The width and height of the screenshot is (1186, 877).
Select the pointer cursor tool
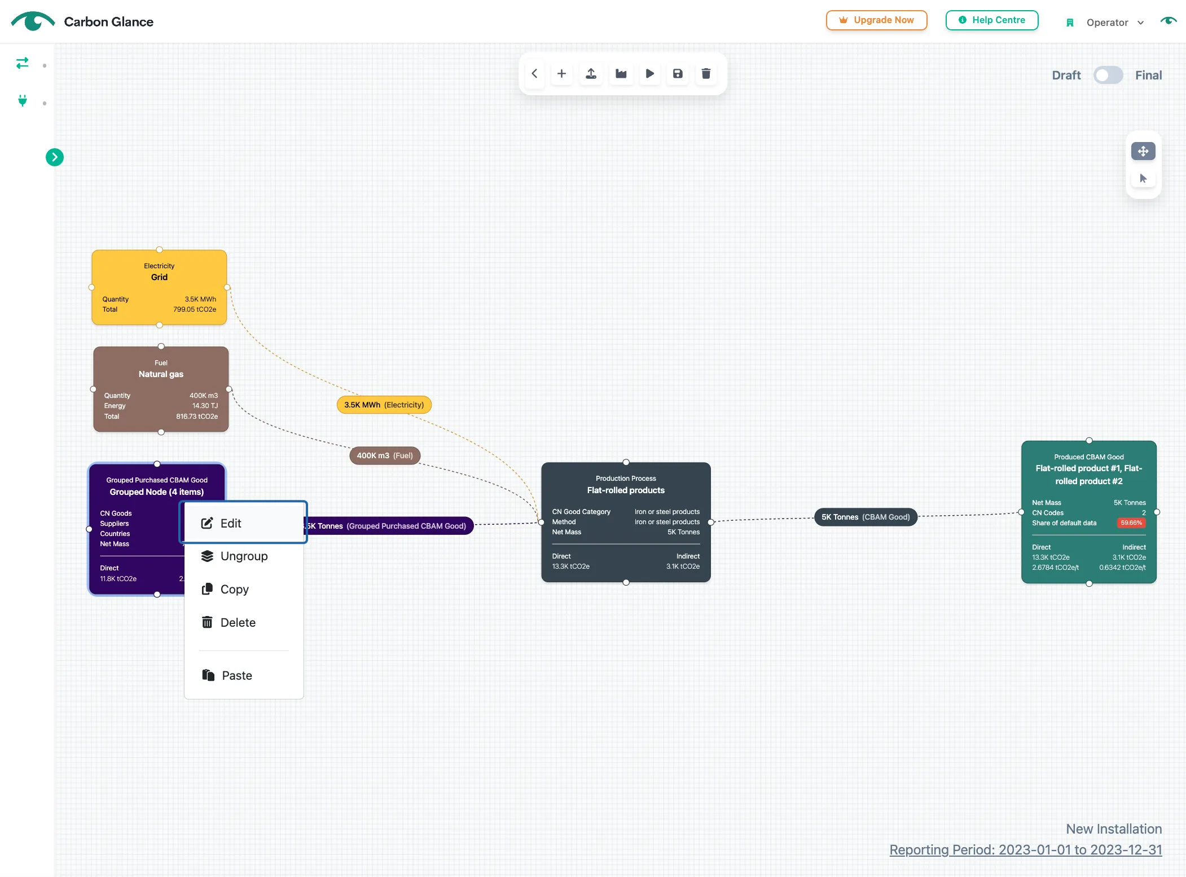[1143, 179]
